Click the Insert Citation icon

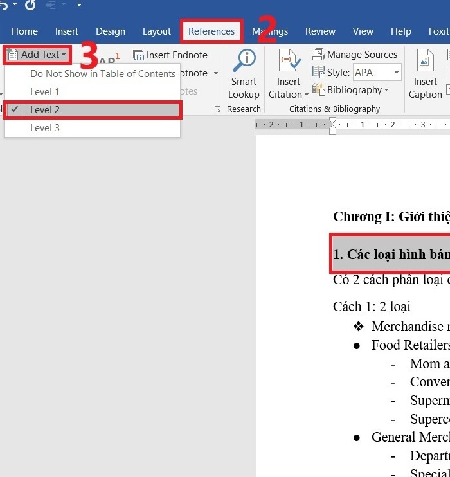[289, 61]
